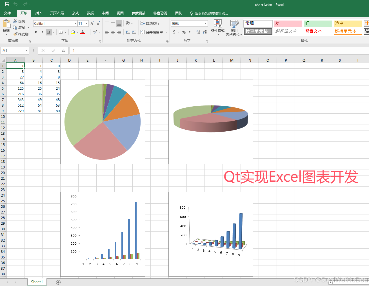The image size is (369, 286).
Task: Open 套用表格格式 table format
Action: pyautogui.click(x=234, y=28)
